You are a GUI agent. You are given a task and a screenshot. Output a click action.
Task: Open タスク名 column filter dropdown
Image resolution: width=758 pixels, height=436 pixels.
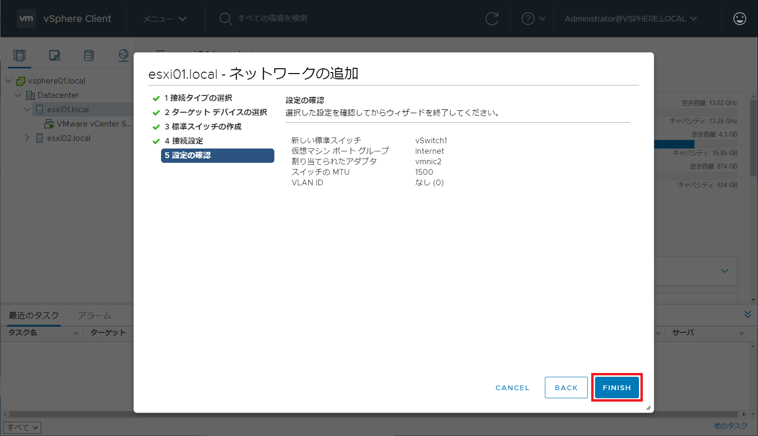pyautogui.click(x=76, y=333)
